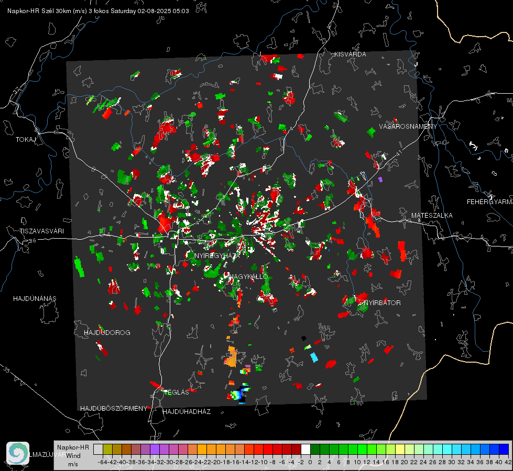Select the cyan swatch between 28 and 30

(x=447, y=449)
